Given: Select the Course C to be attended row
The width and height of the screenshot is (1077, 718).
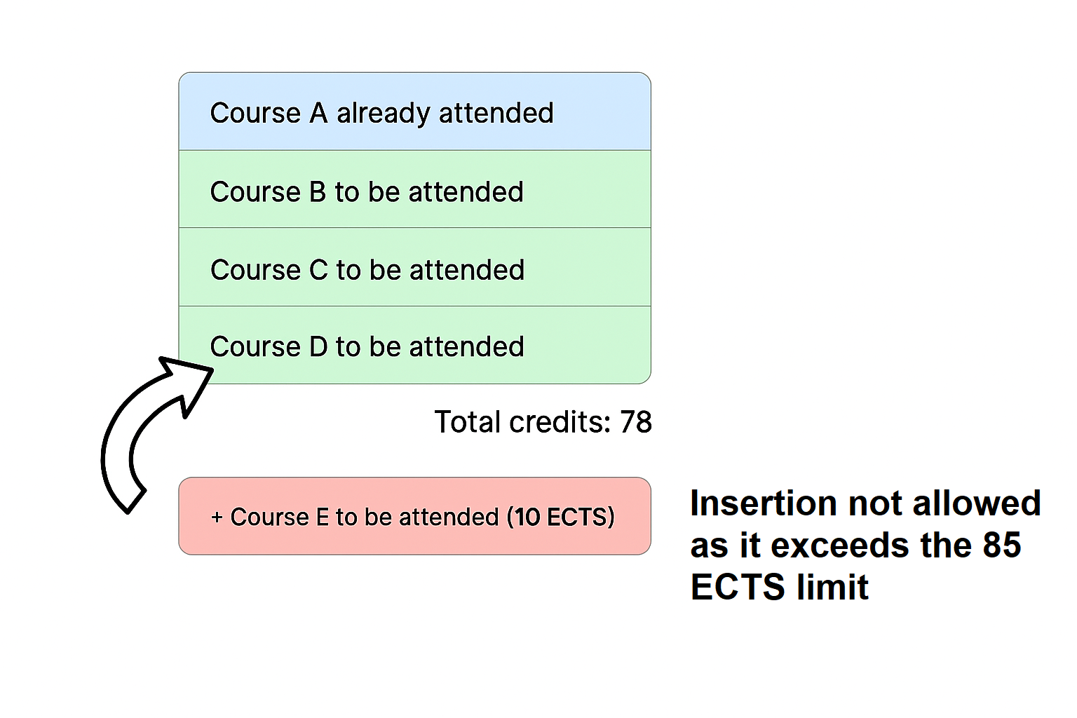Looking at the screenshot, I should (x=414, y=267).
